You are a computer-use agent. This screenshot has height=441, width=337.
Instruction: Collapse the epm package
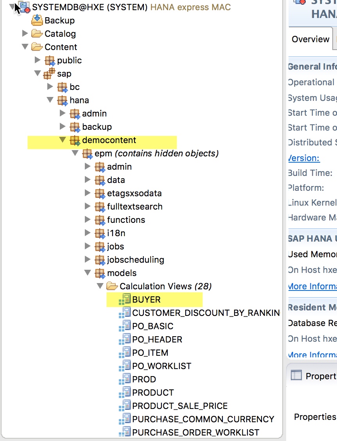point(75,153)
